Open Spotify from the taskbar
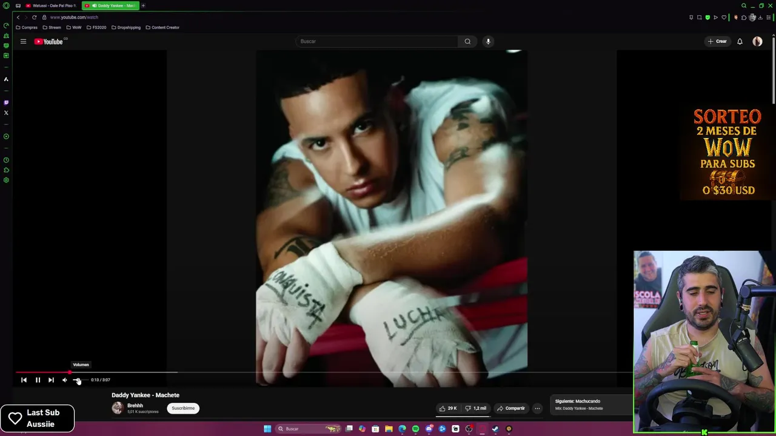The image size is (776, 436). pos(415,429)
